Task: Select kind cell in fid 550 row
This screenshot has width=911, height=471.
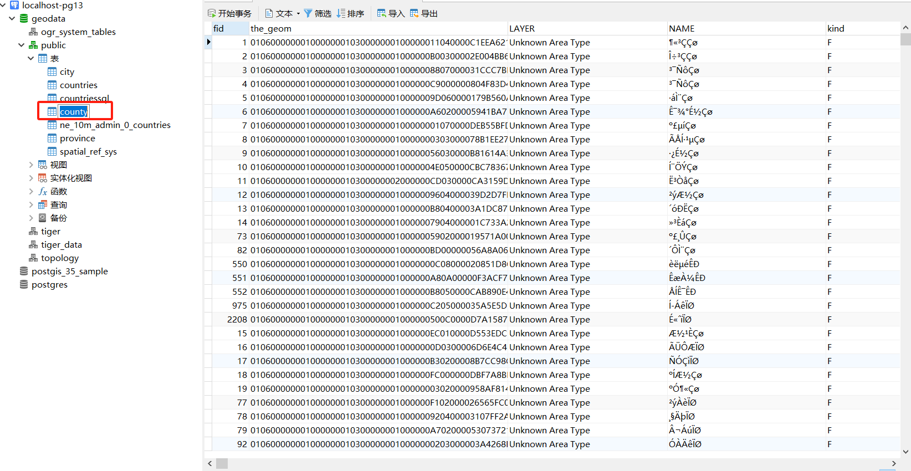Action: 863,264
